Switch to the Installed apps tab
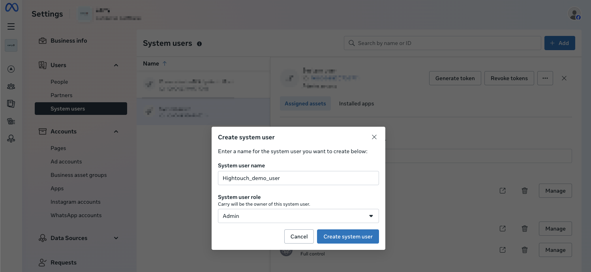 click(356, 103)
